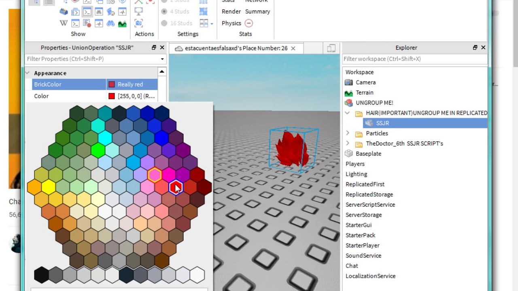Pick the selected Really red hexagon

(x=176, y=187)
